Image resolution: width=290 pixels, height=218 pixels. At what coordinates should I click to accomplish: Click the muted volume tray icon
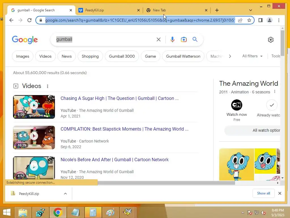tap(263, 213)
